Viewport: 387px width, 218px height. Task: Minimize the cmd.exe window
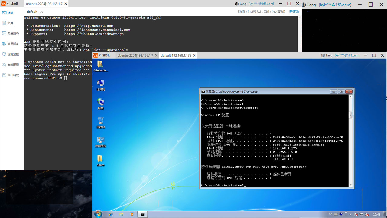click(x=334, y=91)
